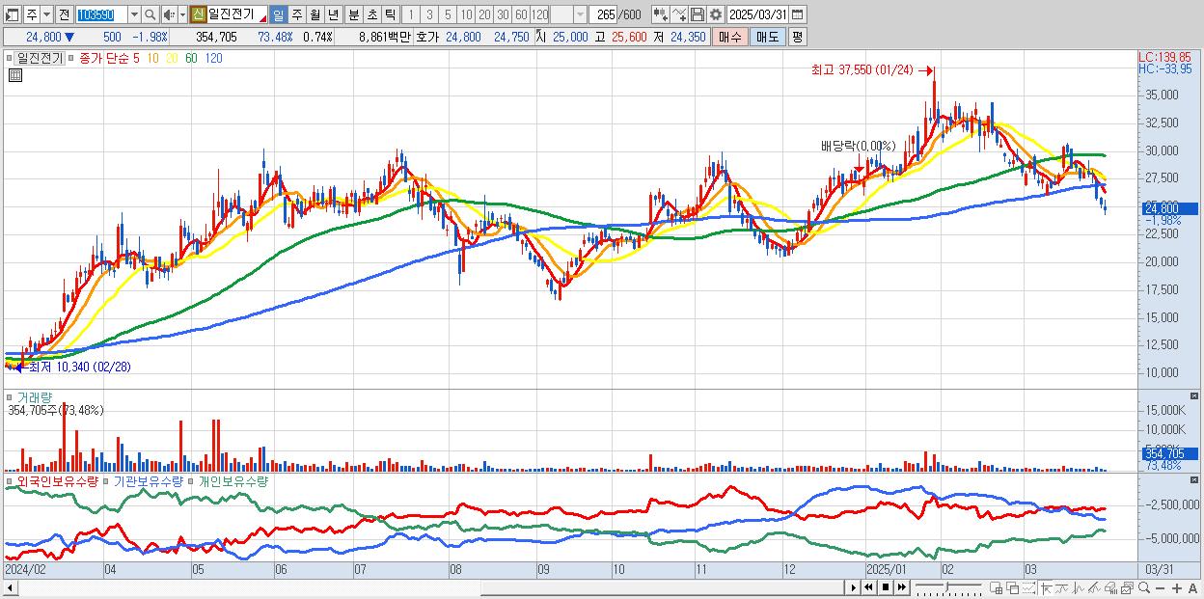Toggle the moving average 120 legend
The height and width of the screenshot is (599, 1204).
coord(213,58)
